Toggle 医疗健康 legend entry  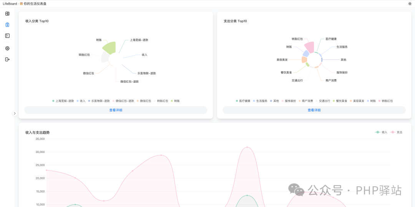pyautogui.click(x=243, y=101)
